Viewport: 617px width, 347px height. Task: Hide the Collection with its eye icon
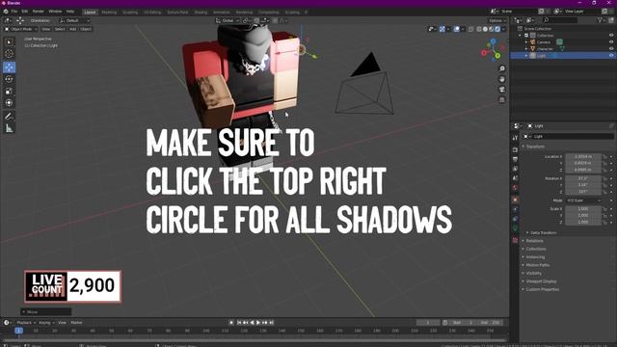pyautogui.click(x=611, y=36)
